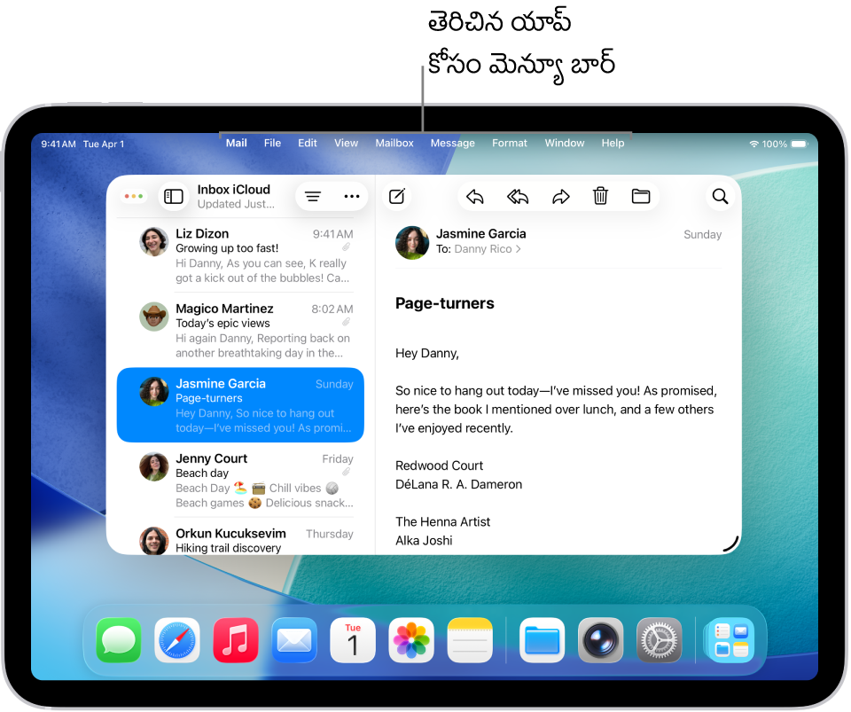Image resolution: width=851 pixels, height=712 pixels.
Task: Select Jasmine Garcia message in list
Action: [240, 405]
